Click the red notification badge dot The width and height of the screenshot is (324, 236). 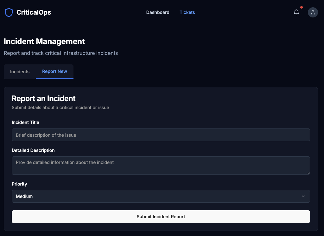302,7
